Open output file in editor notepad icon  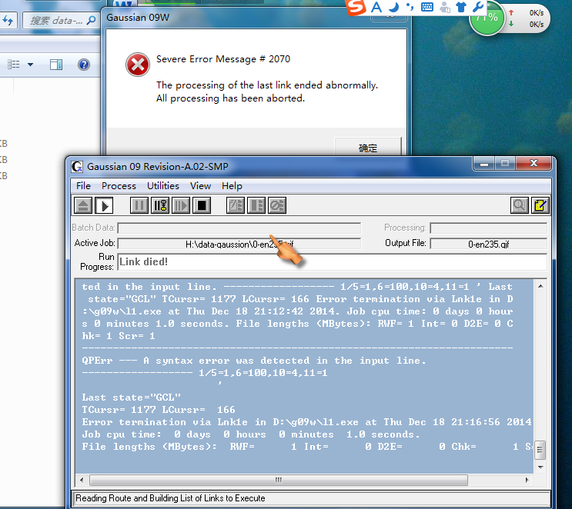tap(540, 205)
